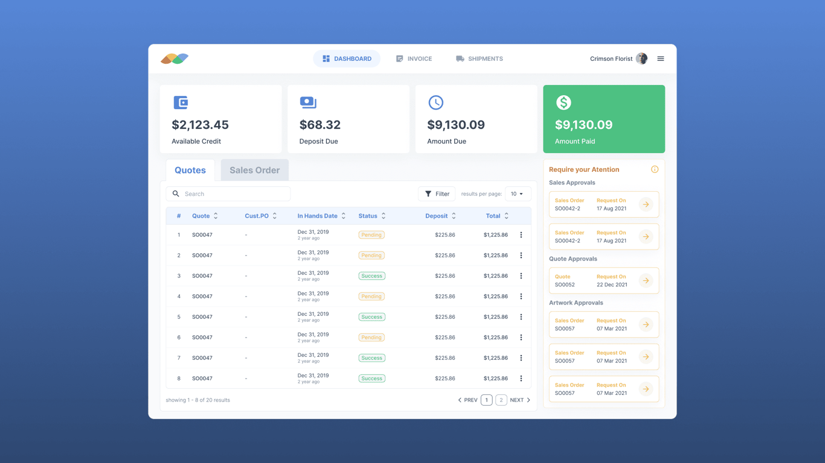Image resolution: width=825 pixels, height=463 pixels.
Task: Click the Search input field
Action: tap(228, 194)
